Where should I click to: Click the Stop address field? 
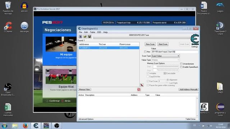[x=166, y=70]
